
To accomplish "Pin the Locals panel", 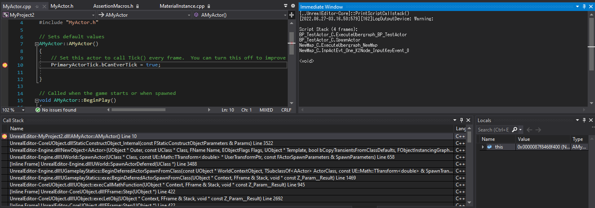I will (584, 120).
